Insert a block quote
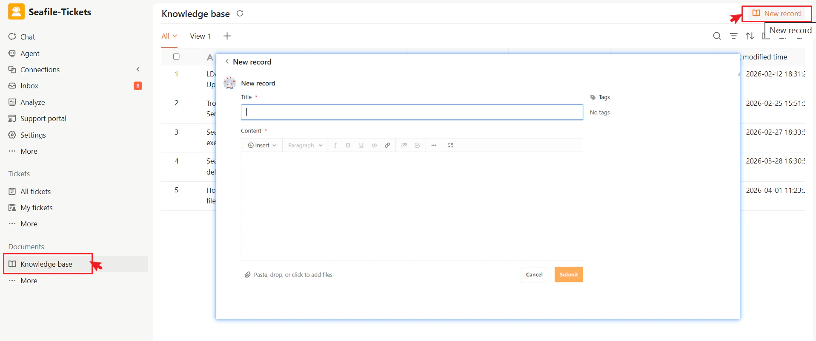Viewport: 816px width, 341px height. pos(404,145)
